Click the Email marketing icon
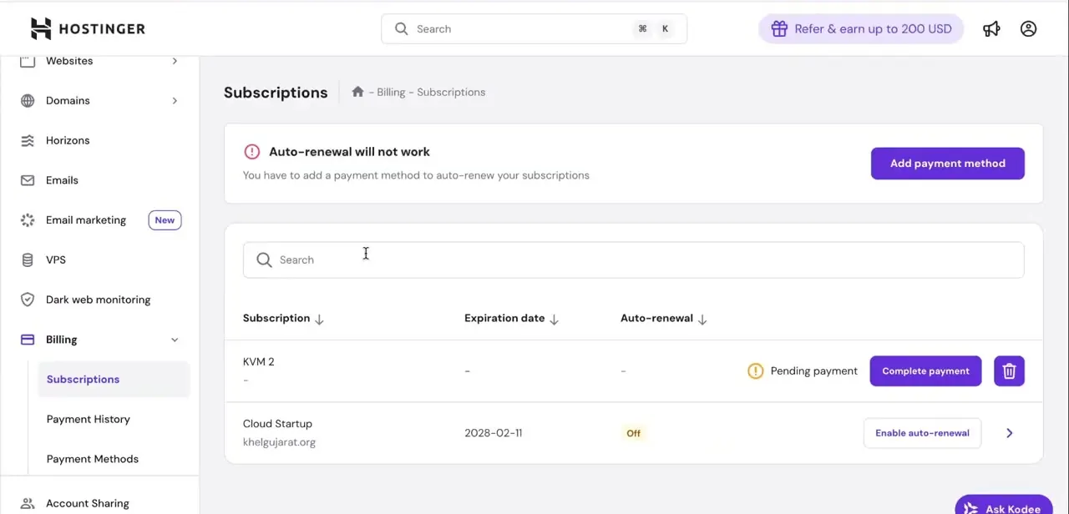Viewport: 1069px width, 514px height. pos(28,220)
